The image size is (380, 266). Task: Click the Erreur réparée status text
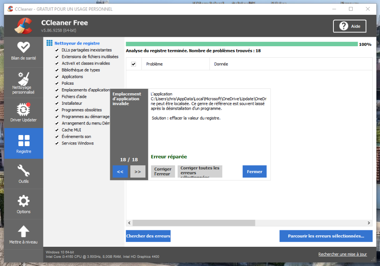point(169,157)
